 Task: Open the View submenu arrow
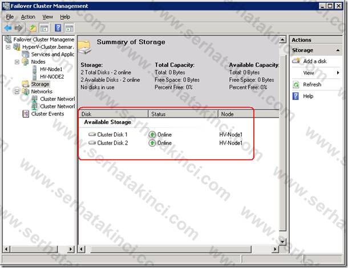[338, 73]
